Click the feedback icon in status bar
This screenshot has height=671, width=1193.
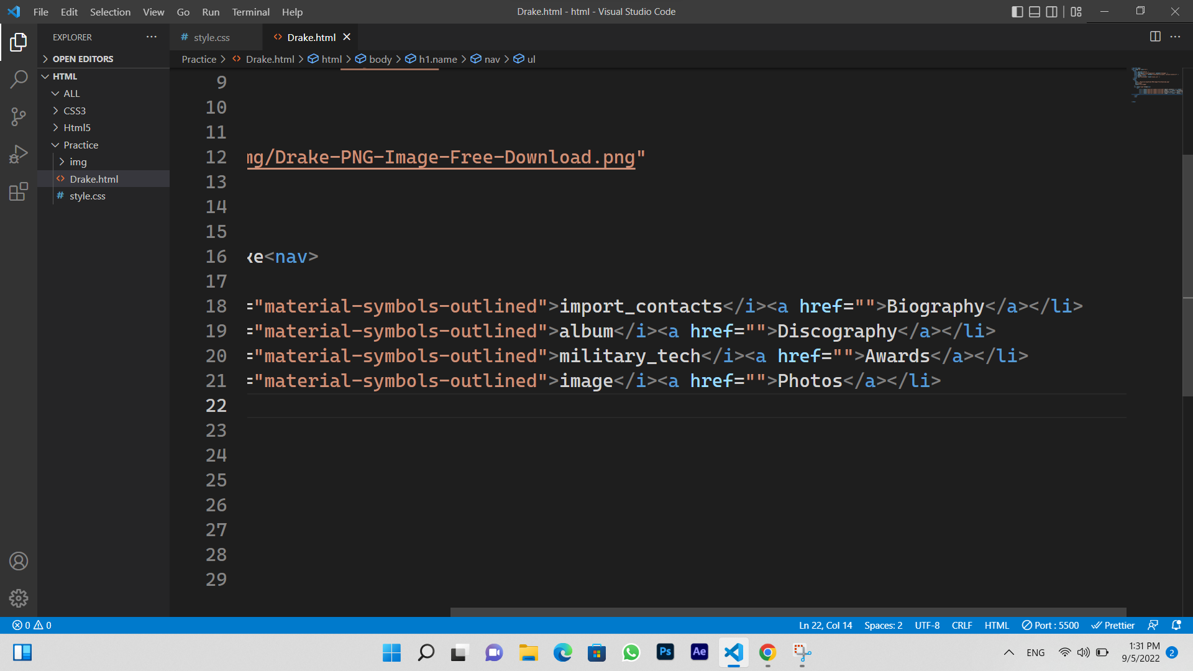click(1153, 625)
